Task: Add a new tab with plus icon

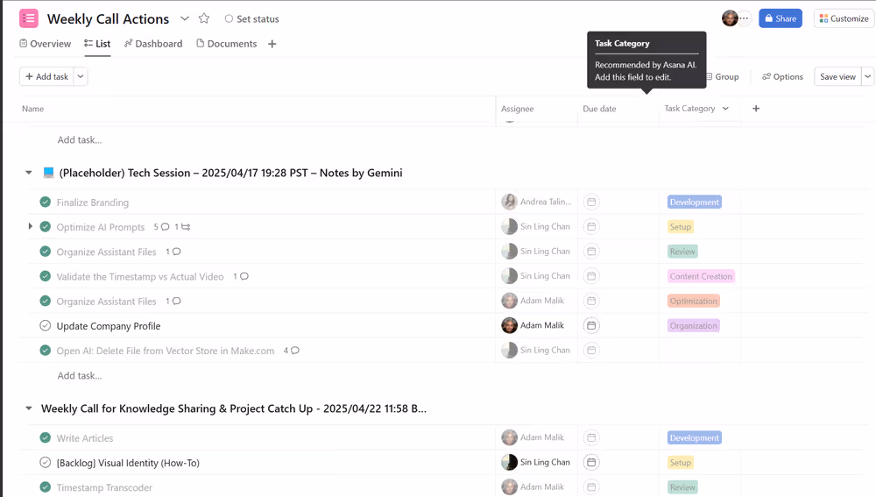Action: pyautogui.click(x=272, y=44)
